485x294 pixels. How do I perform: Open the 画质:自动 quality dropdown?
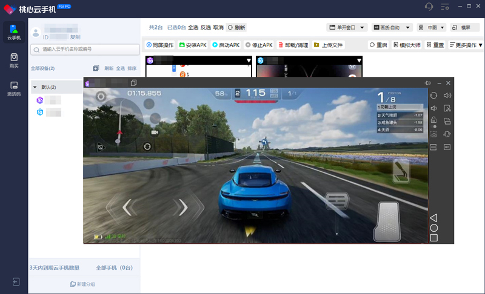pos(392,27)
